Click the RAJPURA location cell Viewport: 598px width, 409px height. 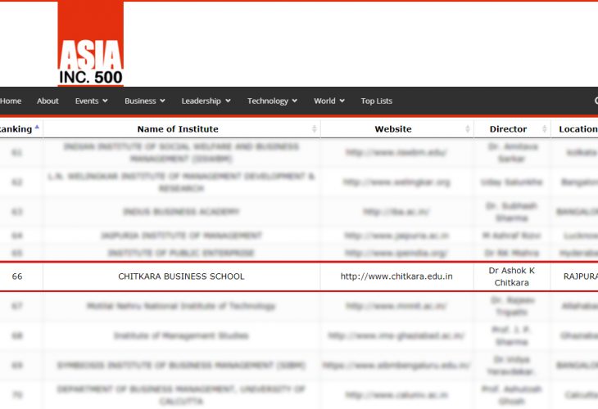pos(580,276)
